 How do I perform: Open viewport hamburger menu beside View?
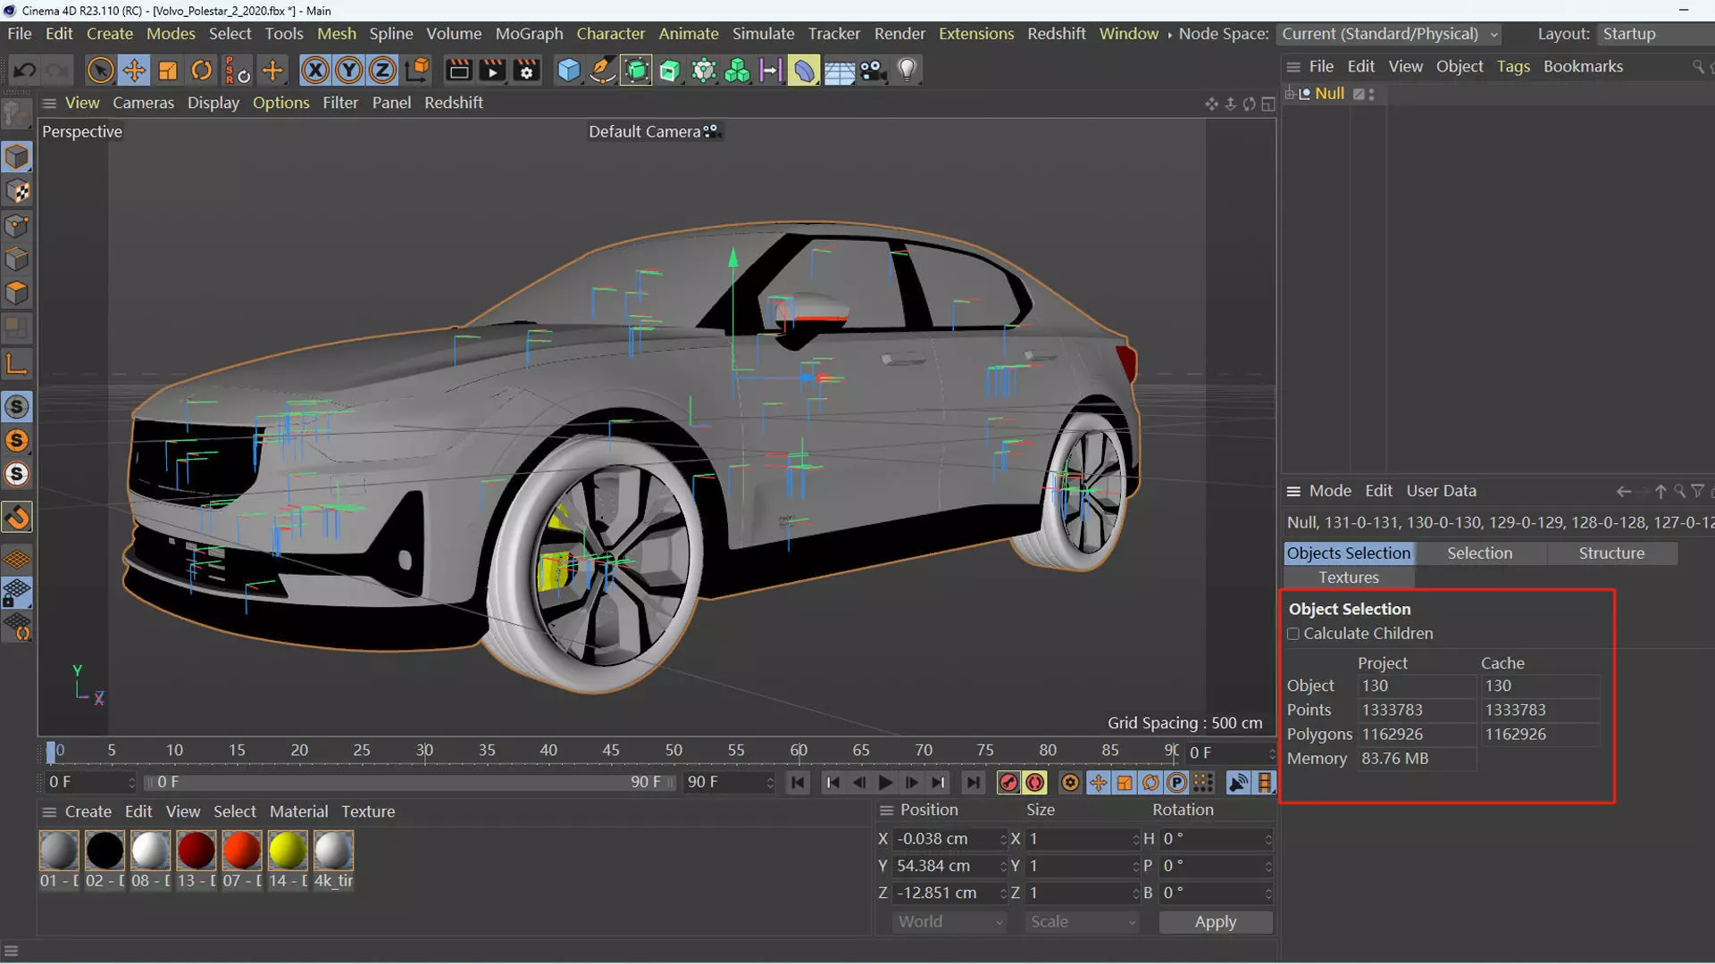tap(49, 103)
